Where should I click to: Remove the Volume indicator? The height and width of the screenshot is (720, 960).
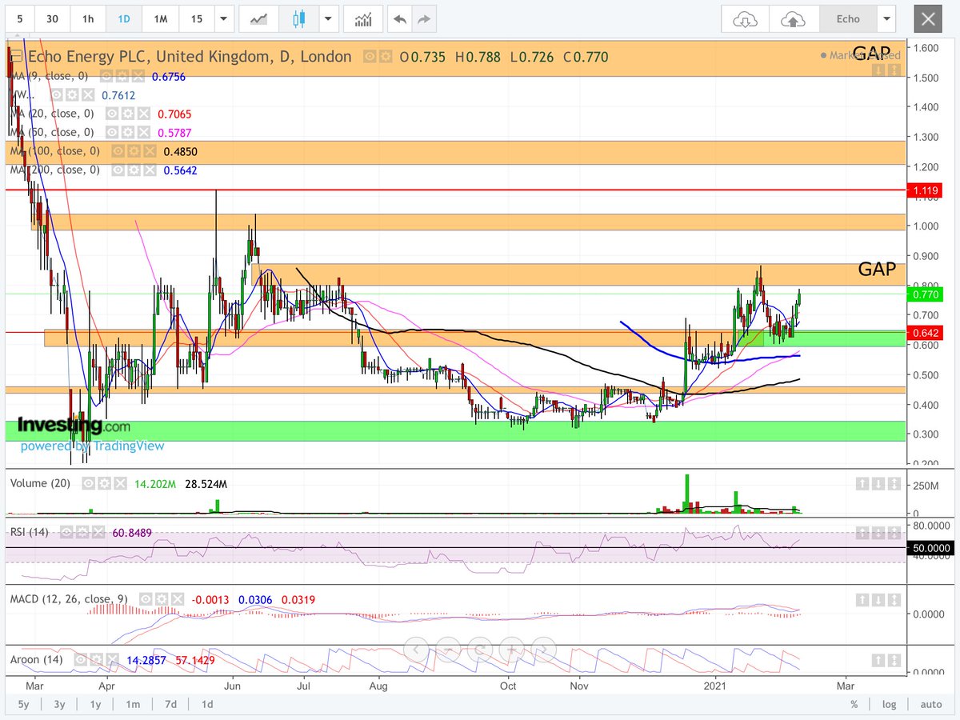tap(120, 483)
